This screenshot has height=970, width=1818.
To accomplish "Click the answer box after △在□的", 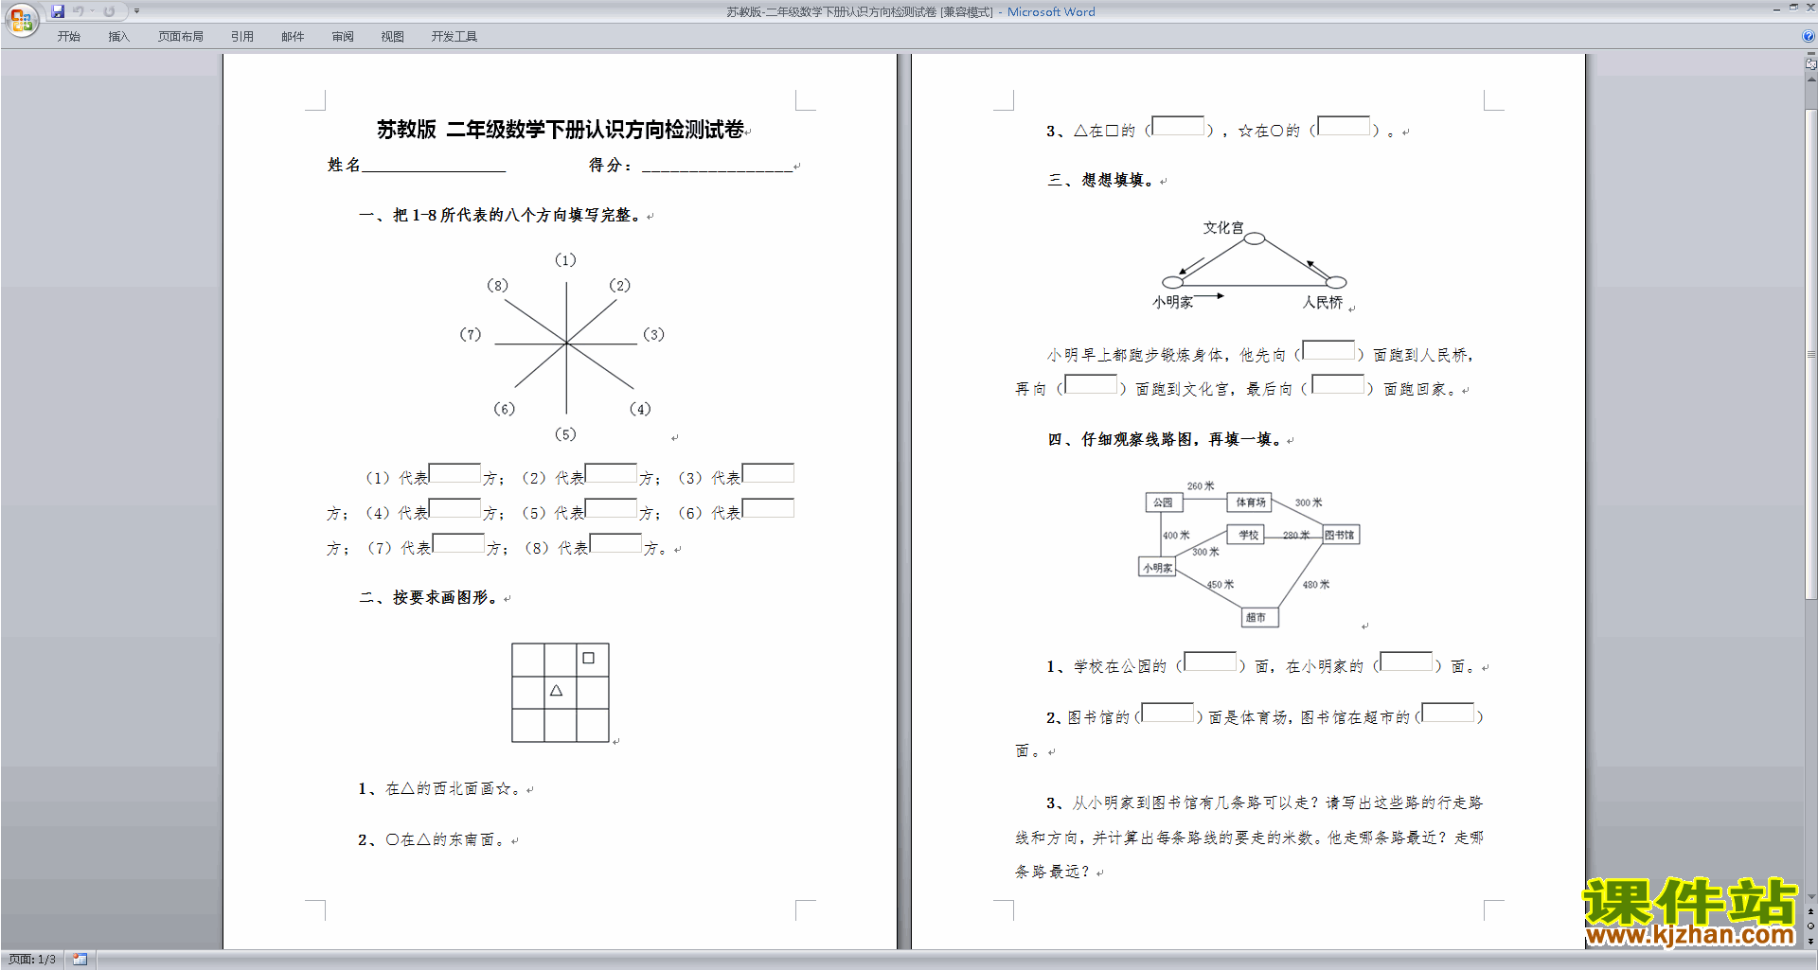I will [1178, 126].
